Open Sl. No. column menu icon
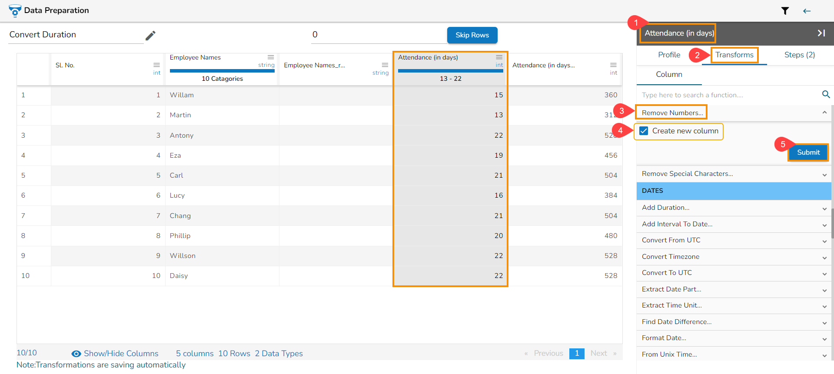Viewport: 834px width, 374px height. tap(156, 65)
